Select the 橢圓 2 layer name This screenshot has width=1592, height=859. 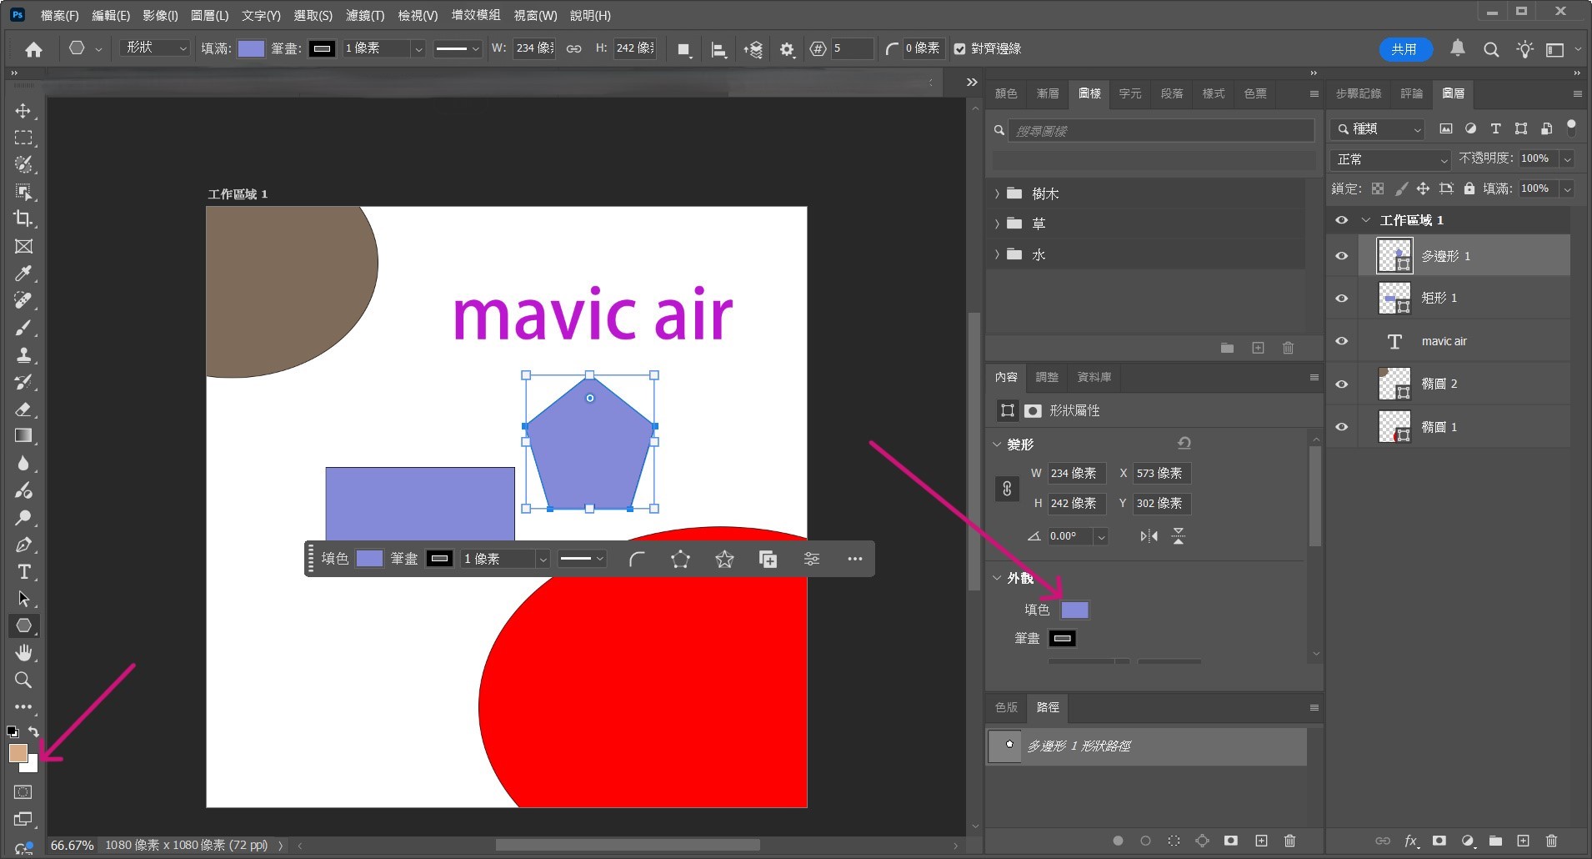pos(1439,384)
